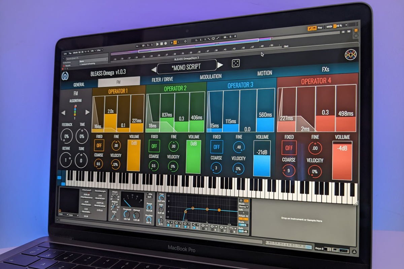Viewport: 404px width, 269px height.
Task: Toggle Operator 1 FIXED OFF button
Action: click(x=99, y=145)
